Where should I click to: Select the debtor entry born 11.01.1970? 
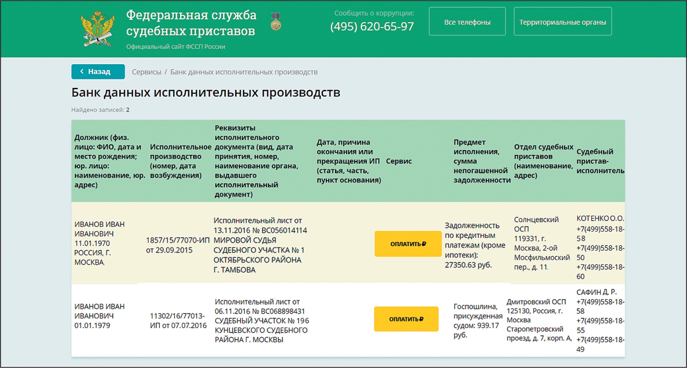[x=100, y=243]
